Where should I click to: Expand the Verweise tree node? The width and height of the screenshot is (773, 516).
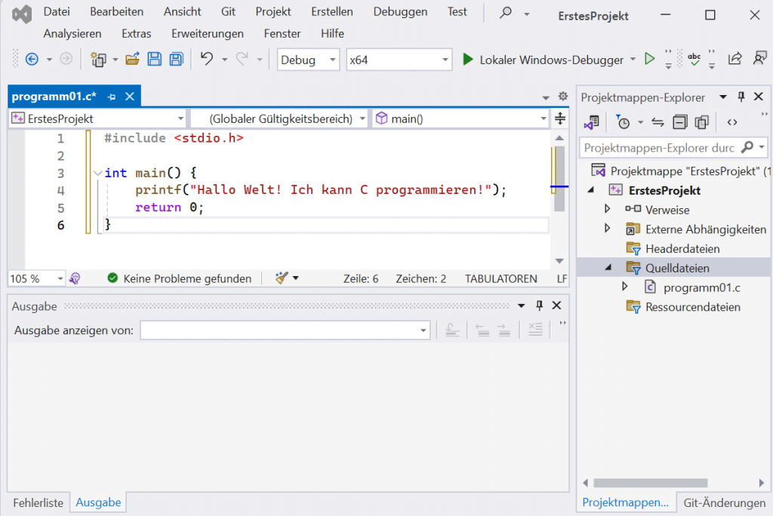608,209
